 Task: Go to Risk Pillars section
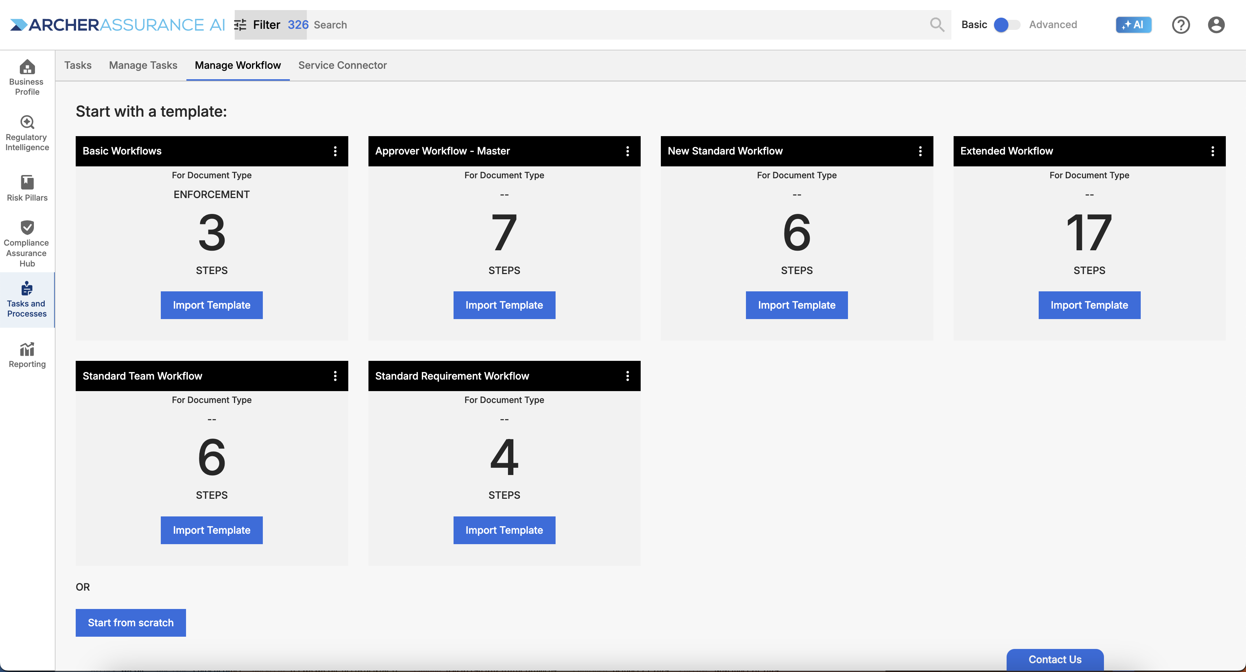(27, 188)
